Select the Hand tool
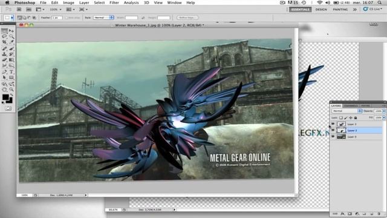 point(4,90)
